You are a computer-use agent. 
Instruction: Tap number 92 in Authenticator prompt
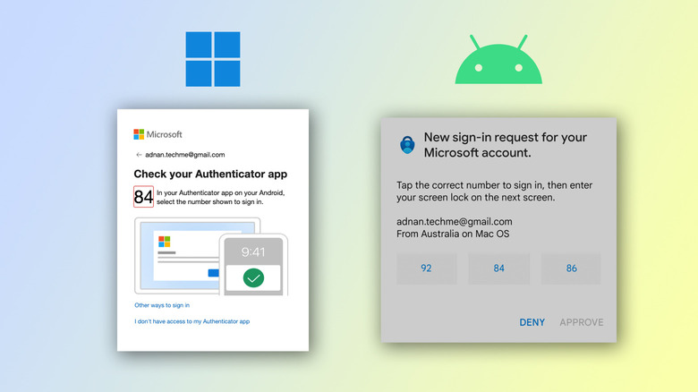pyautogui.click(x=427, y=268)
